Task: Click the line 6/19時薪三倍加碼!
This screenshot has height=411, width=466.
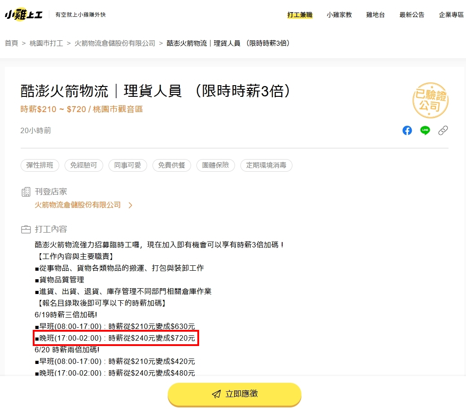Action: [66, 315]
